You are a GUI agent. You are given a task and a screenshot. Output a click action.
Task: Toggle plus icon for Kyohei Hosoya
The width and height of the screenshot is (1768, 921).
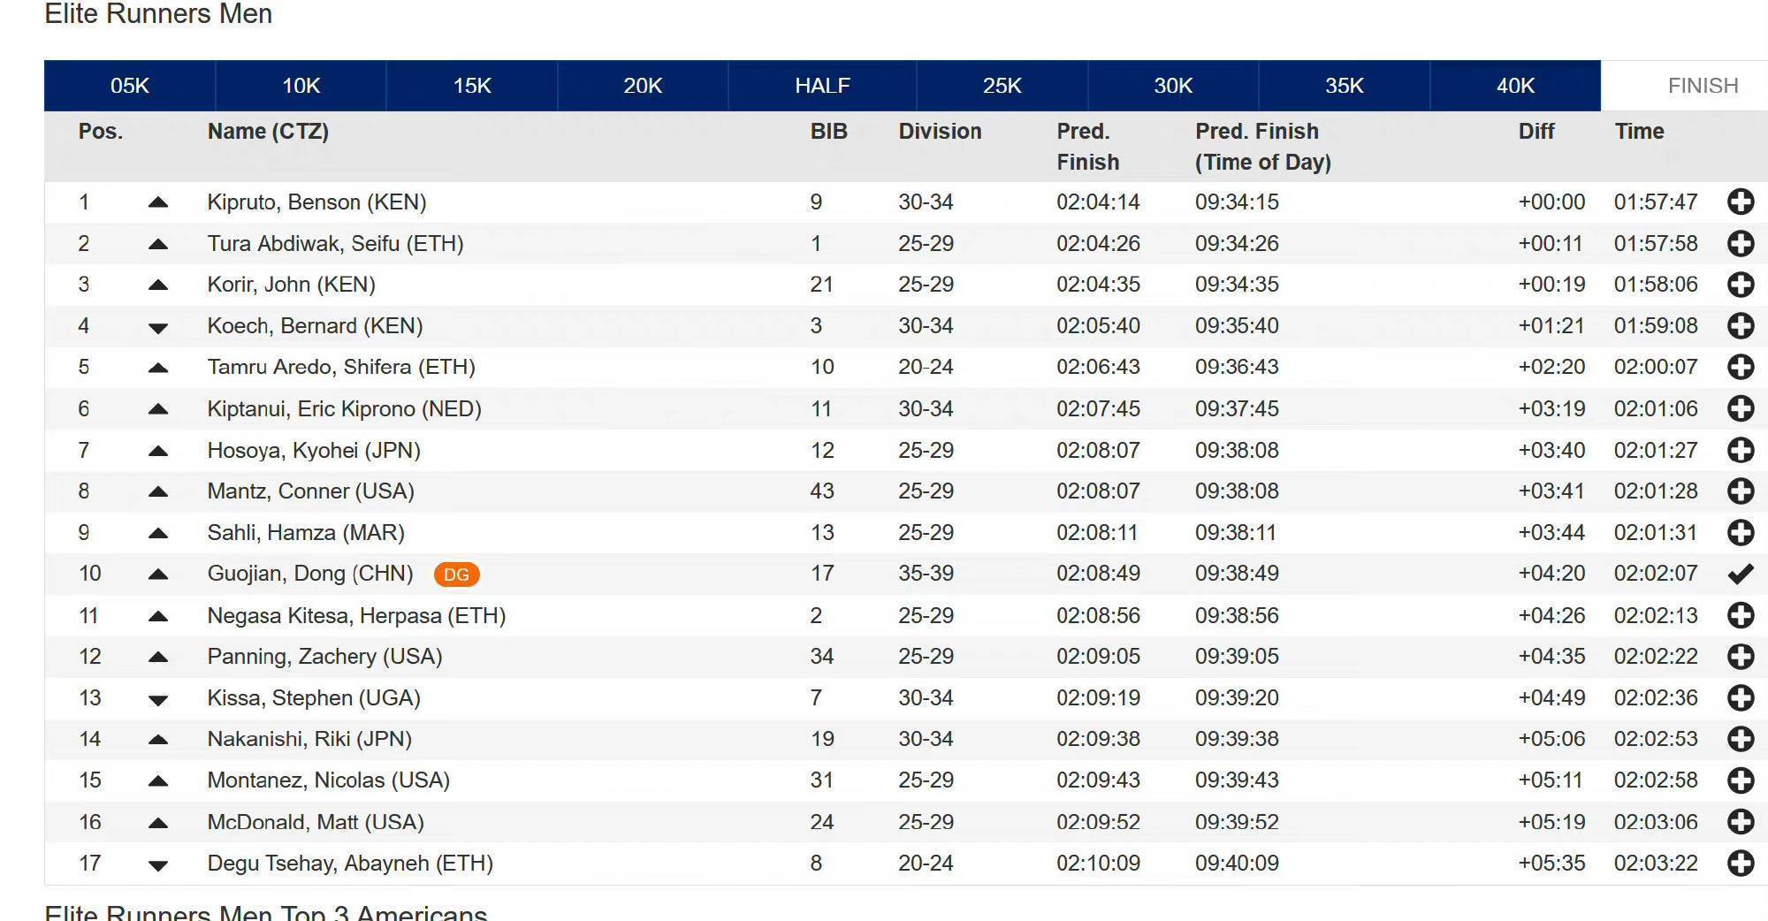(x=1740, y=451)
